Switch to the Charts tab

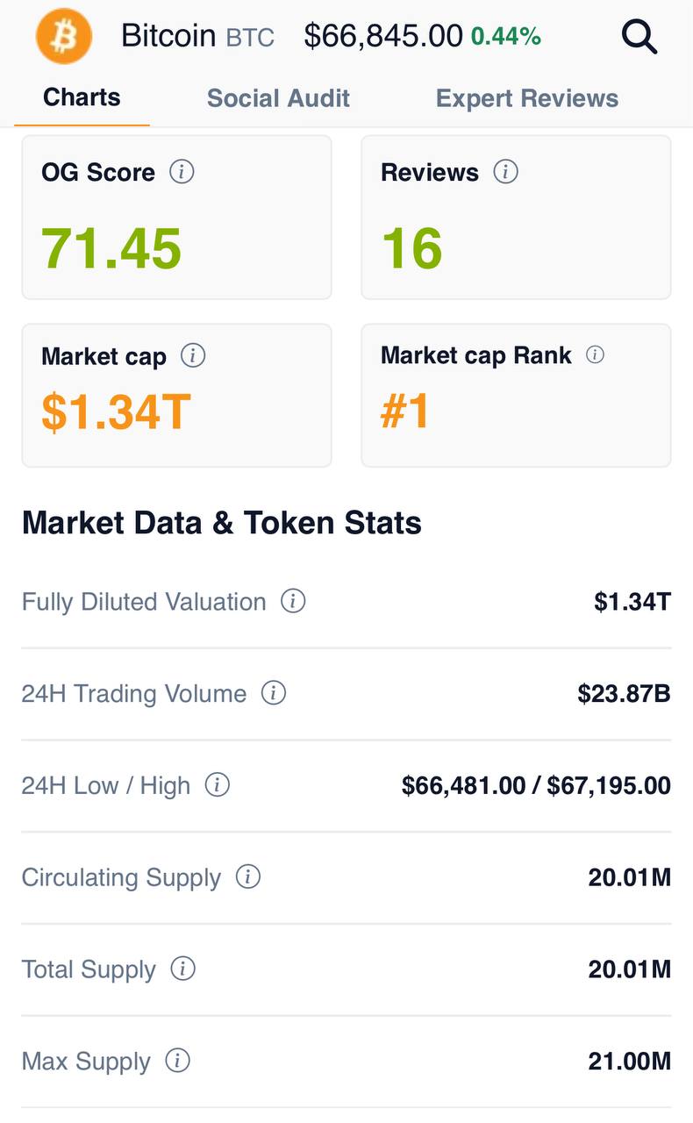[x=82, y=97]
